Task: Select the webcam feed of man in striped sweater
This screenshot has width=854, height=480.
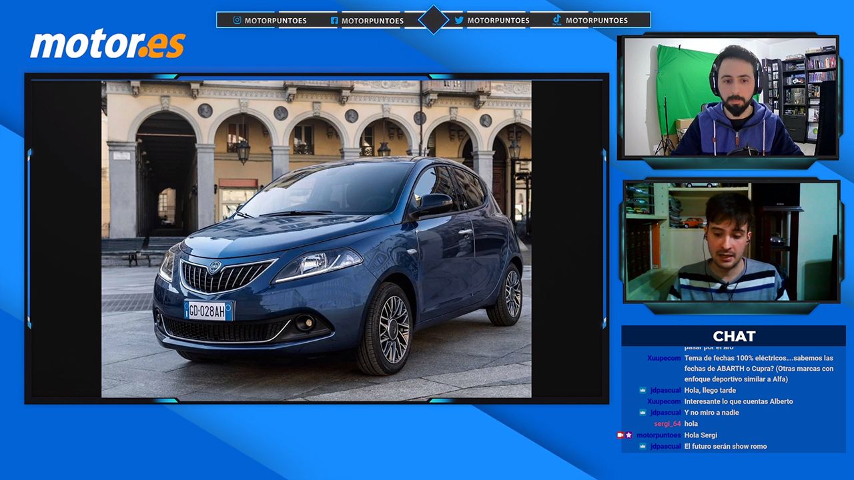Action: (x=732, y=241)
